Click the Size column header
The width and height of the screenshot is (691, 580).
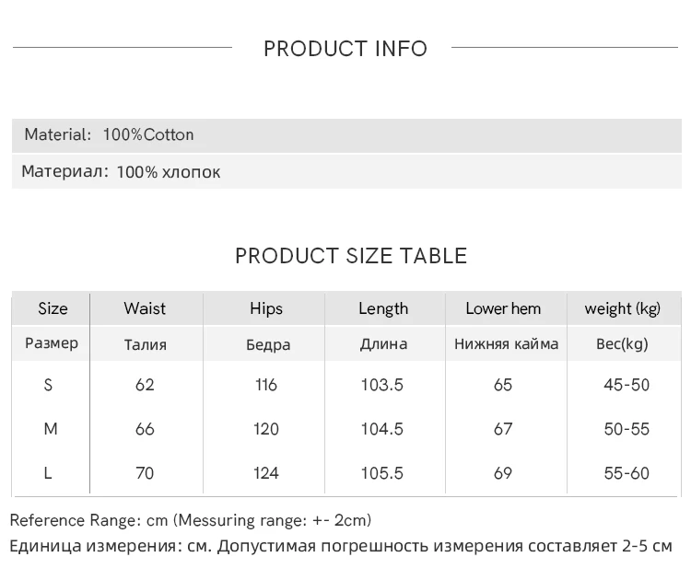[53, 308]
